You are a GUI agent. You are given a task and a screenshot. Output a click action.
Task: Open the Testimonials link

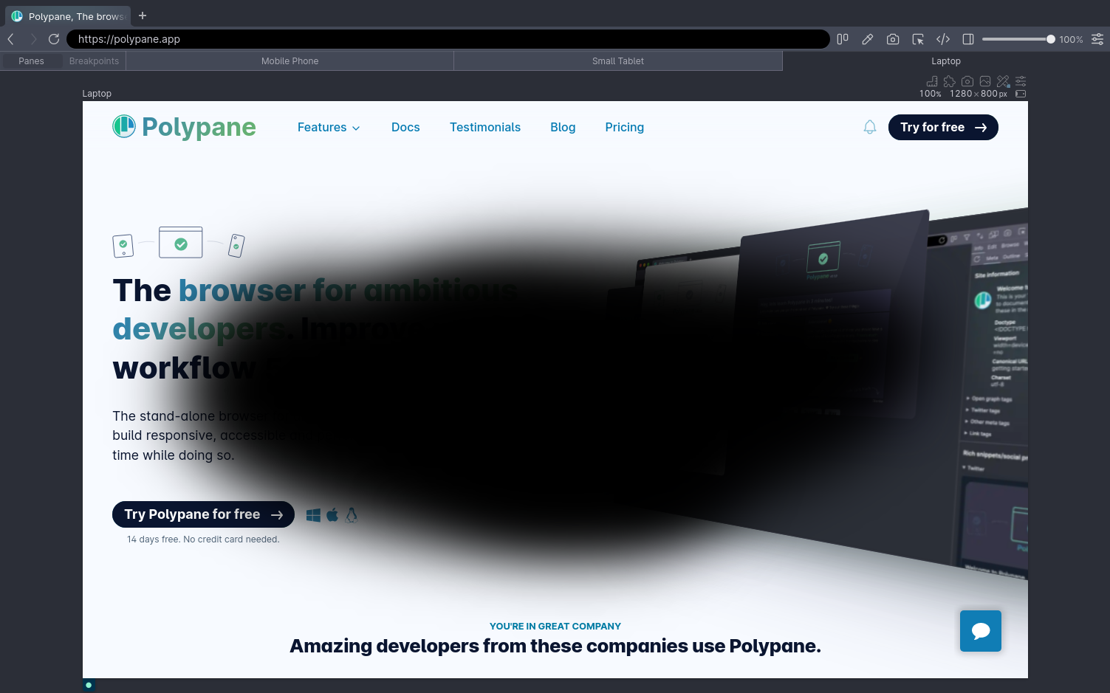coord(485,127)
